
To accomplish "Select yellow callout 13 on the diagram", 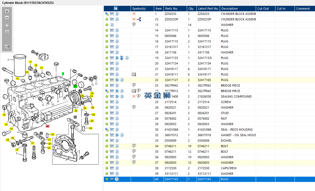I will pyautogui.click(x=17, y=150).
